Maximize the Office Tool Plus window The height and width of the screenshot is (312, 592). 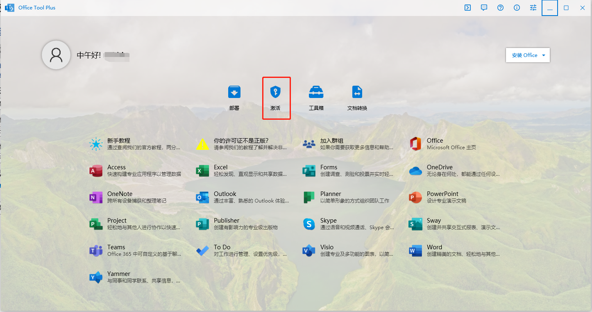tap(566, 8)
